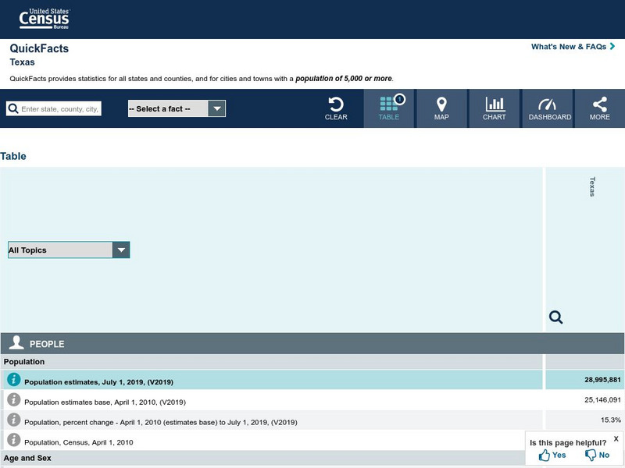
Task: Click the People section person icon
Action: [x=16, y=342]
